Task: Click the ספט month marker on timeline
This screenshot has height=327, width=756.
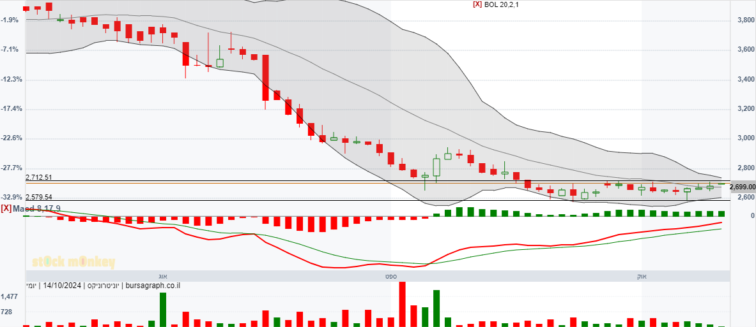Action: 390,276
